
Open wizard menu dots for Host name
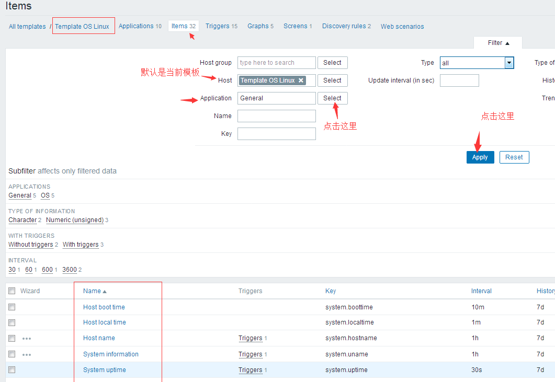27,339
